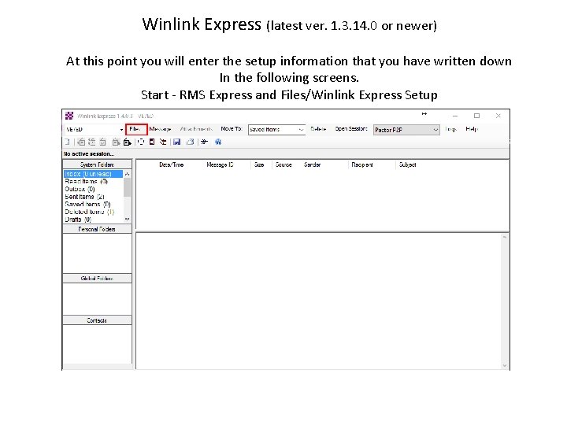
Task: Click the new message page icon in toolbar
Action: [x=67, y=142]
